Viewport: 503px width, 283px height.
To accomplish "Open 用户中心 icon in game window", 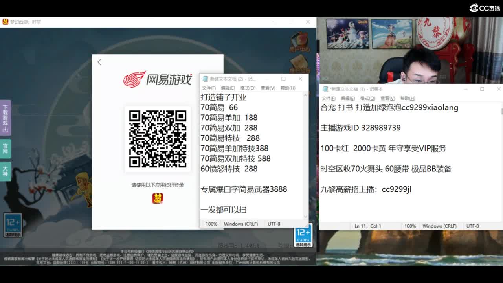I will [x=299, y=42].
